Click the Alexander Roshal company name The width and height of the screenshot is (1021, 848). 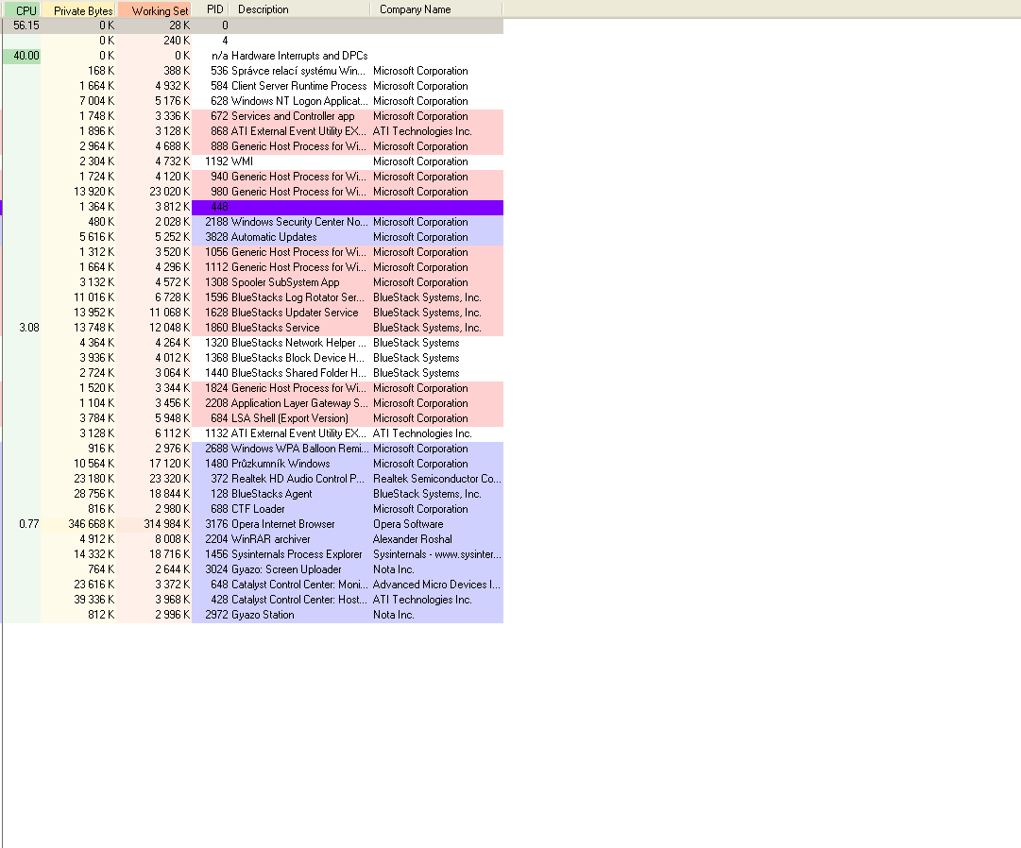point(412,539)
